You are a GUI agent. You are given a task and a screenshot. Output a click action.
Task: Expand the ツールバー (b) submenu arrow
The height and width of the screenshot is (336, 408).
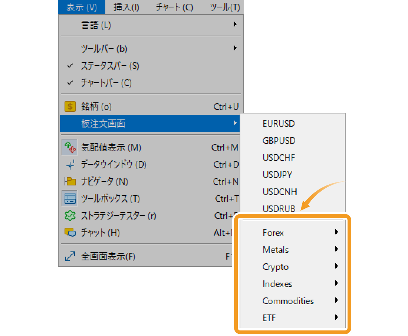point(235,48)
